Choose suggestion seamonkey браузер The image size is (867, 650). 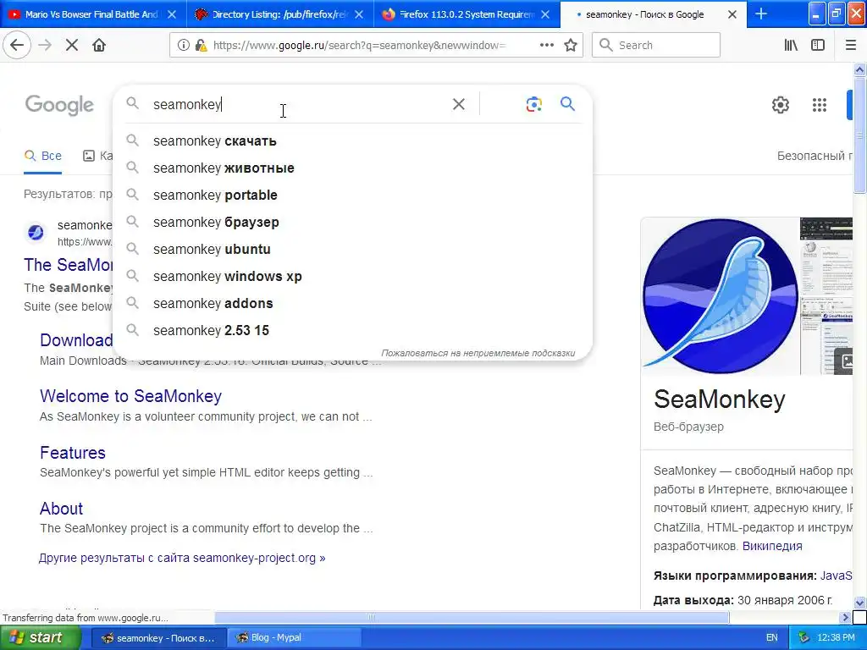pyautogui.click(x=353, y=223)
